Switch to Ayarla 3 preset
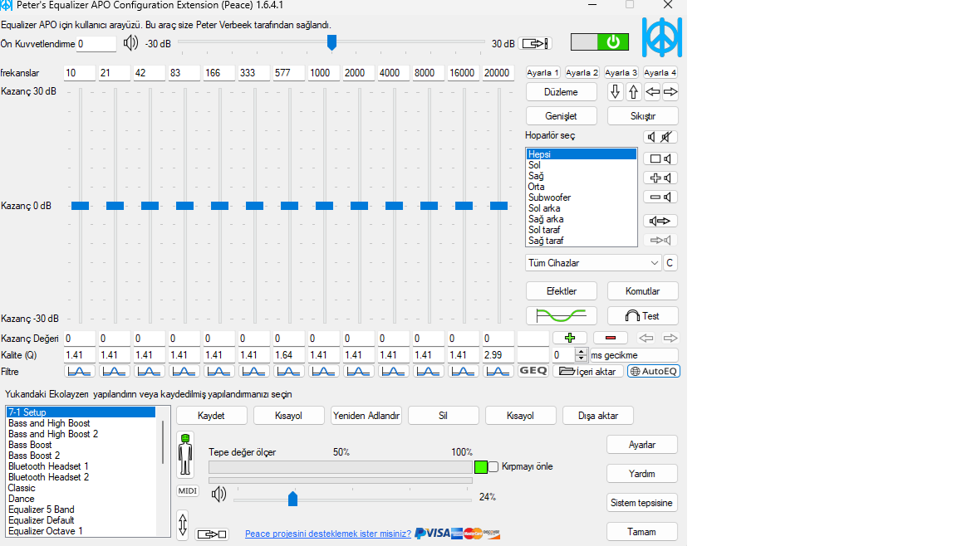This screenshot has width=957, height=546. tap(621, 72)
